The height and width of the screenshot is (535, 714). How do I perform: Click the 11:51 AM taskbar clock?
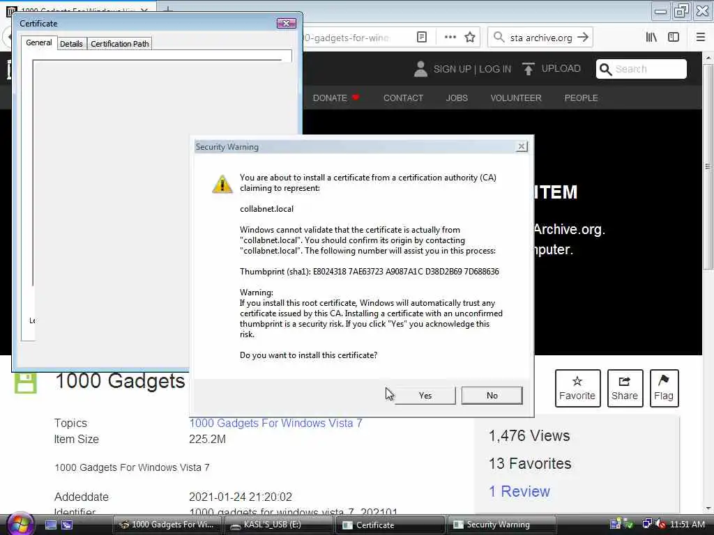click(x=688, y=525)
